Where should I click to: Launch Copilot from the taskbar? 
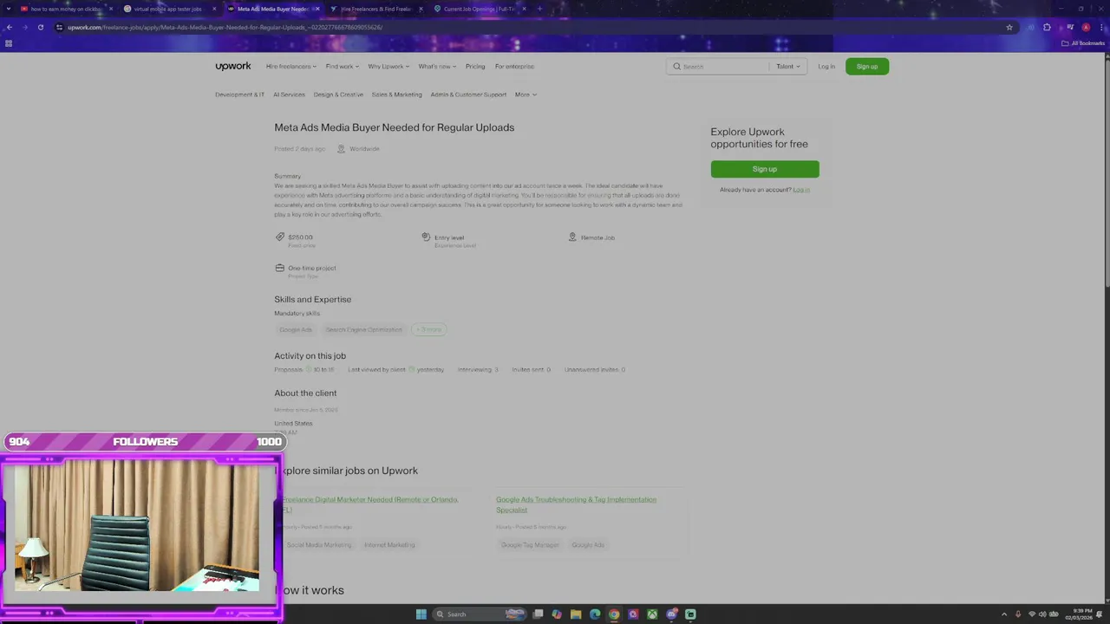[x=557, y=614]
